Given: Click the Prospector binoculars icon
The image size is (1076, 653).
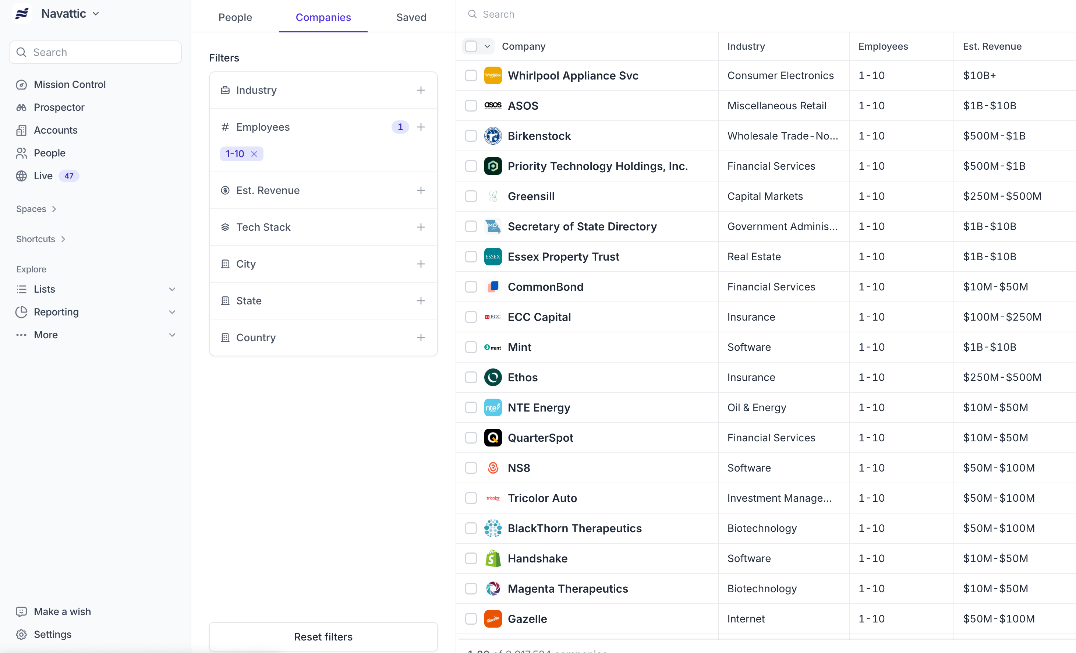Looking at the screenshot, I should [21, 107].
